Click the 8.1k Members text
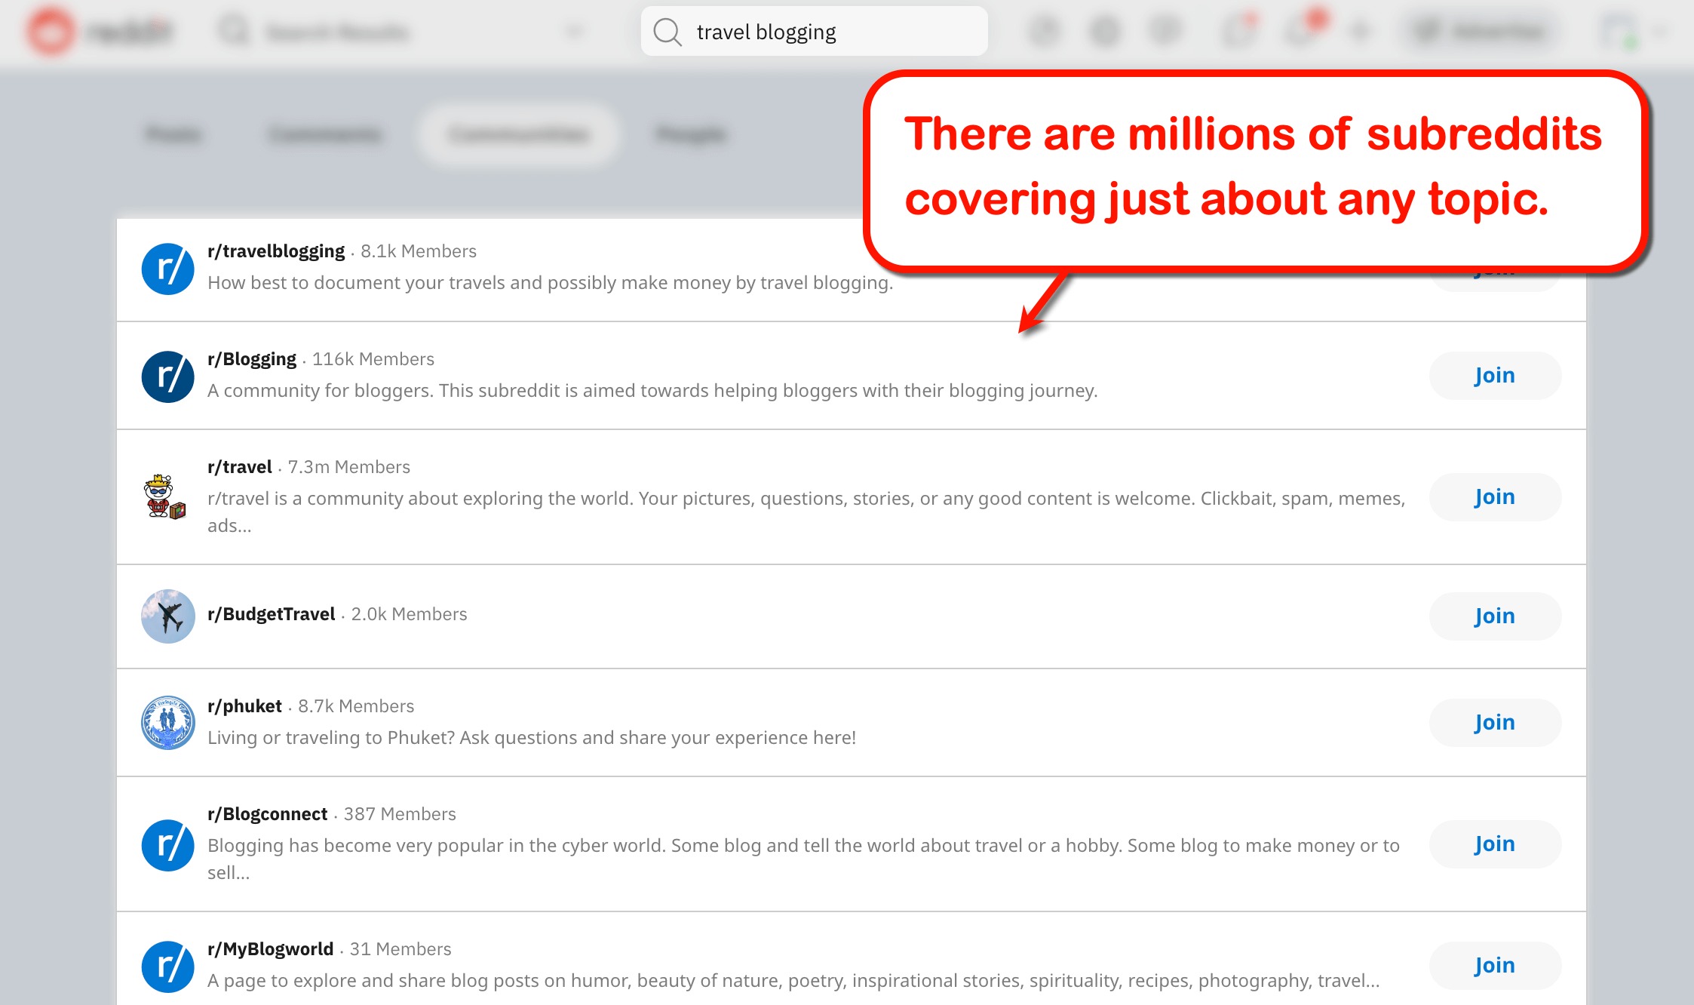 coord(419,251)
